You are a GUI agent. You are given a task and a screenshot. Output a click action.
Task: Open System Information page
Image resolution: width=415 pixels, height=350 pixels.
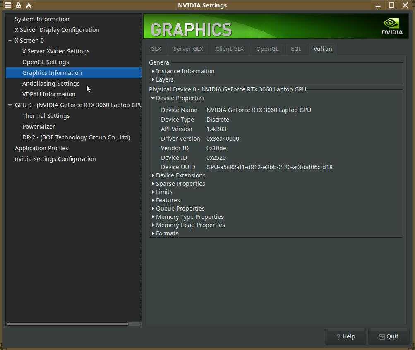click(42, 19)
